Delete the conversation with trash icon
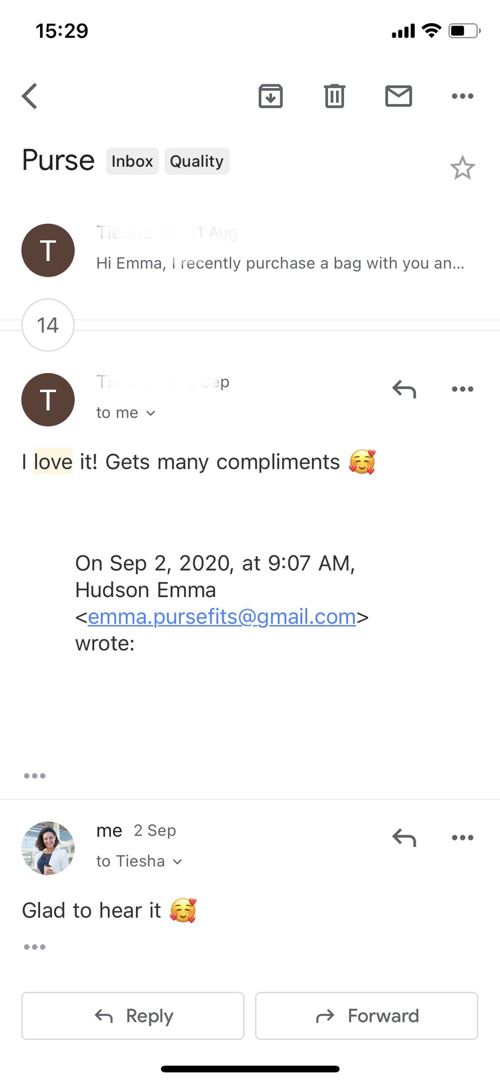The height and width of the screenshot is (1083, 500). click(x=335, y=96)
